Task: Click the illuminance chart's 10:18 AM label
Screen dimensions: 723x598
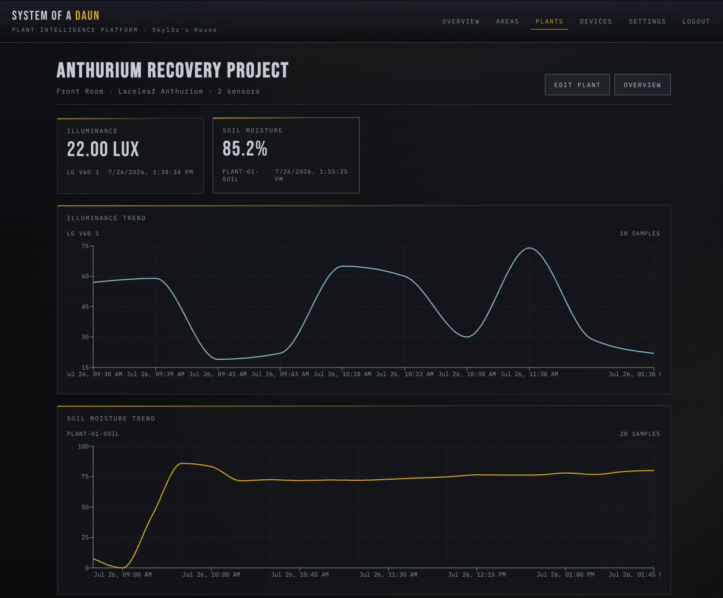Action: (x=342, y=374)
